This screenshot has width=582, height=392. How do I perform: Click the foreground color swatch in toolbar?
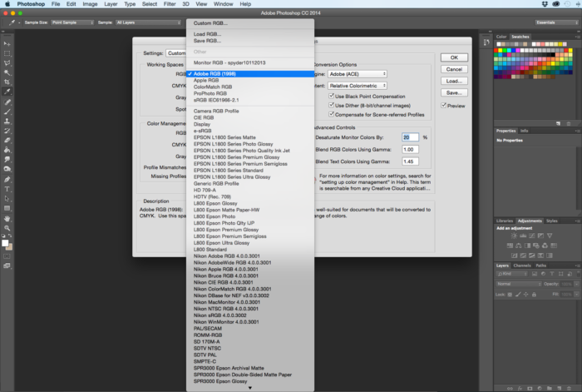(x=5, y=243)
